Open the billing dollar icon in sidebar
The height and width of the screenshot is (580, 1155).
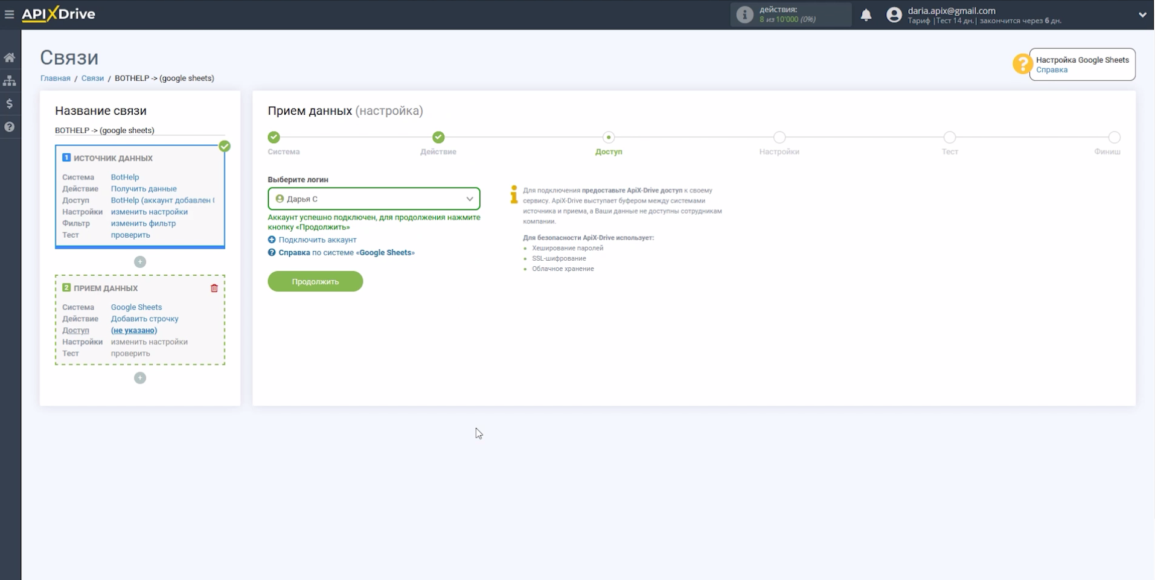click(10, 104)
